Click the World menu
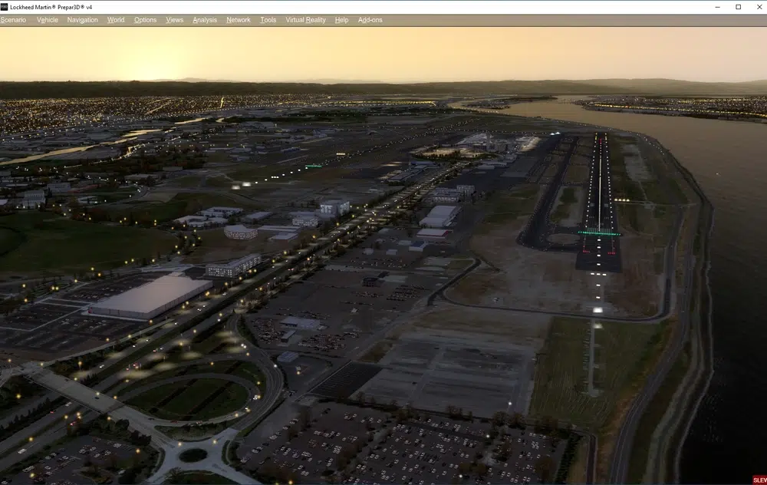Viewport: 767px width, 485px height. (x=116, y=20)
